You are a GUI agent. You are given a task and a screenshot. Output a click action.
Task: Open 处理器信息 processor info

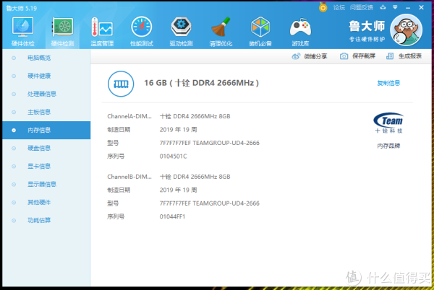point(42,94)
